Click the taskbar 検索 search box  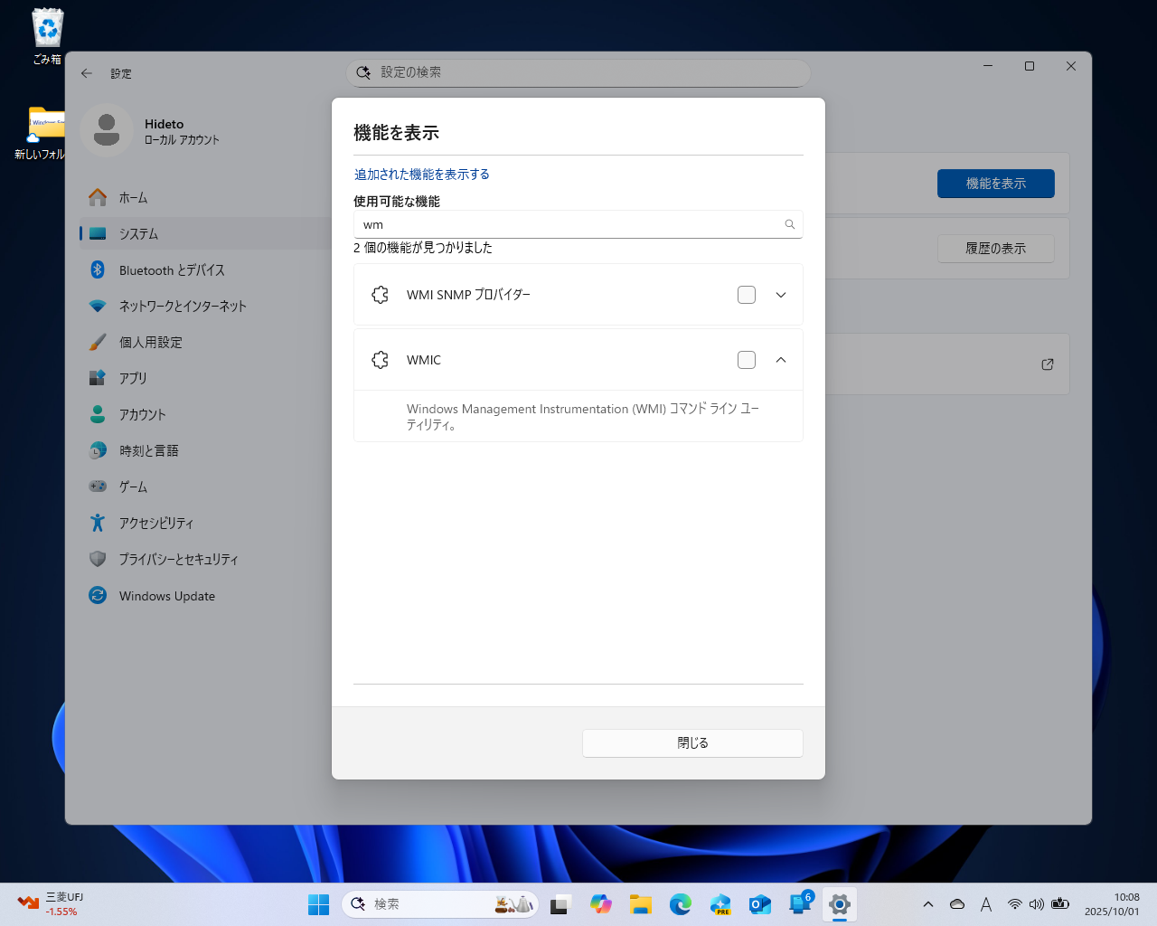tap(440, 904)
